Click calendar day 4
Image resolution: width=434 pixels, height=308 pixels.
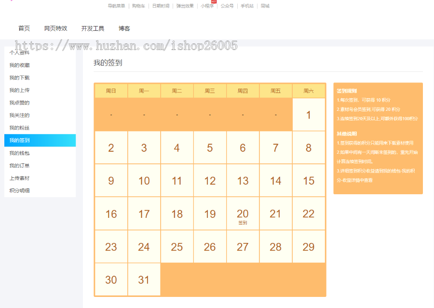click(177, 147)
